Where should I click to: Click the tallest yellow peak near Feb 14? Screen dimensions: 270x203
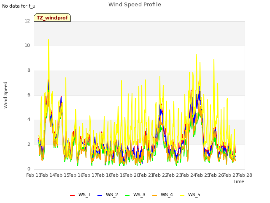[x=49, y=40]
